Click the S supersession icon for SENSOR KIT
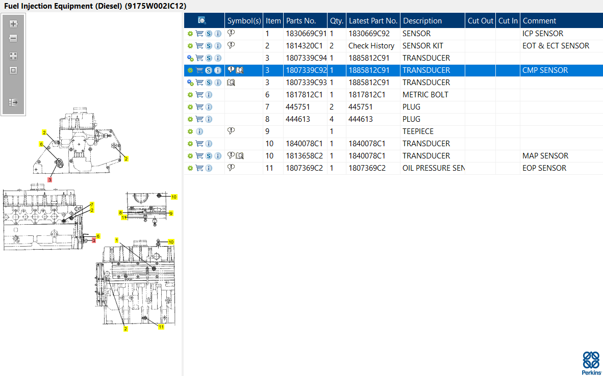603x376 pixels. point(209,46)
